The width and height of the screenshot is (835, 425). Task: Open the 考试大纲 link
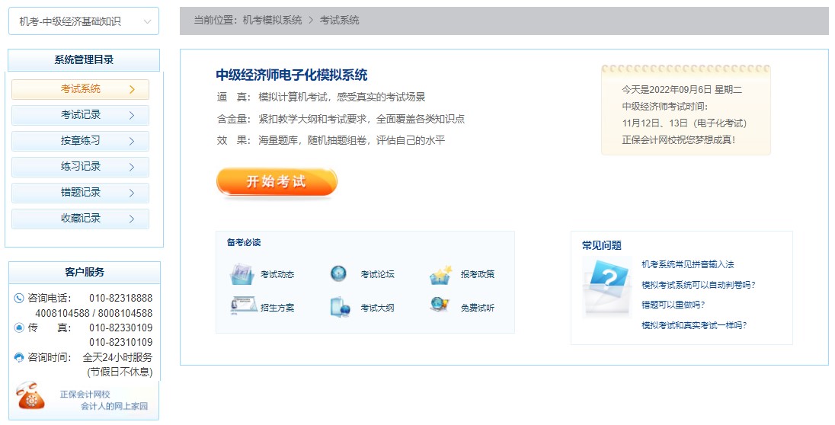378,308
